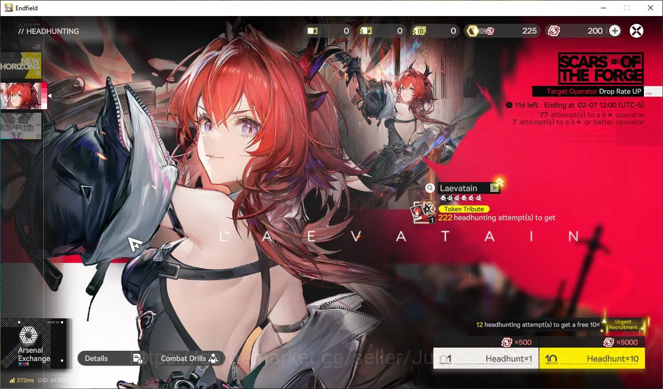Click the yellow Token Tribute badge
Image resolution: width=663 pixels, height=389 pixels.
click(x=464, y=209)
